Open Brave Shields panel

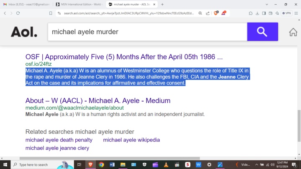coord(216,13)
